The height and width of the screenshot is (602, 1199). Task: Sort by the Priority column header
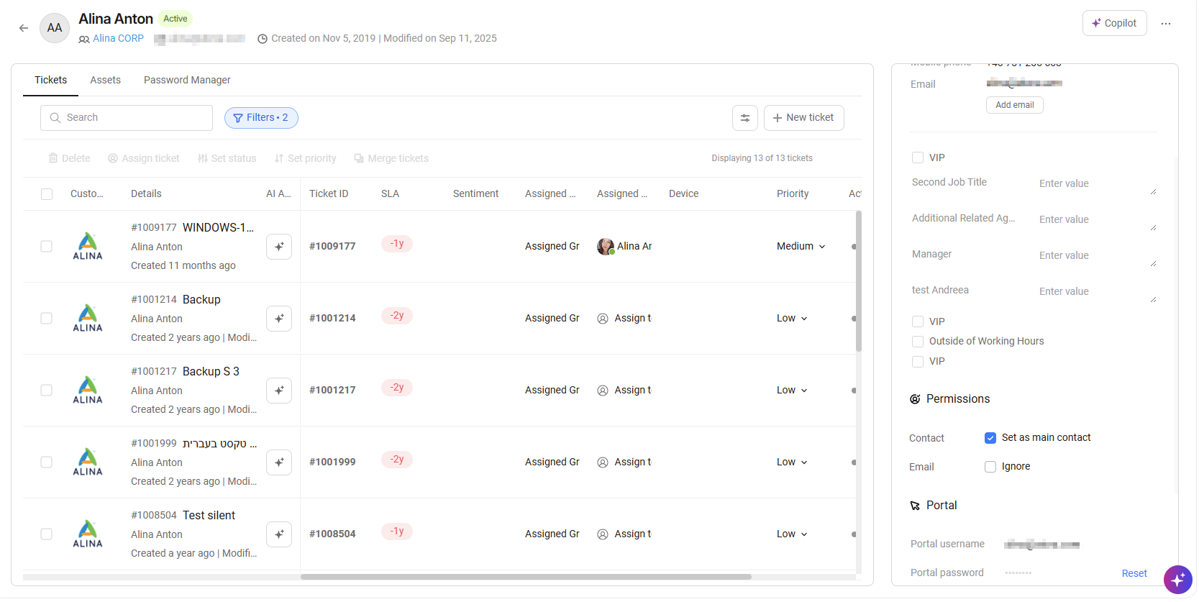click(x=793, y=193)
